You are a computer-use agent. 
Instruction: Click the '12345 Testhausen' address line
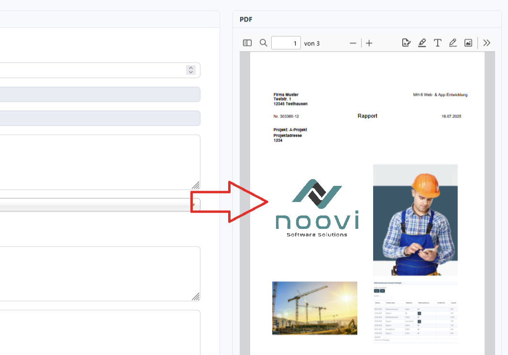click(290, 104)
